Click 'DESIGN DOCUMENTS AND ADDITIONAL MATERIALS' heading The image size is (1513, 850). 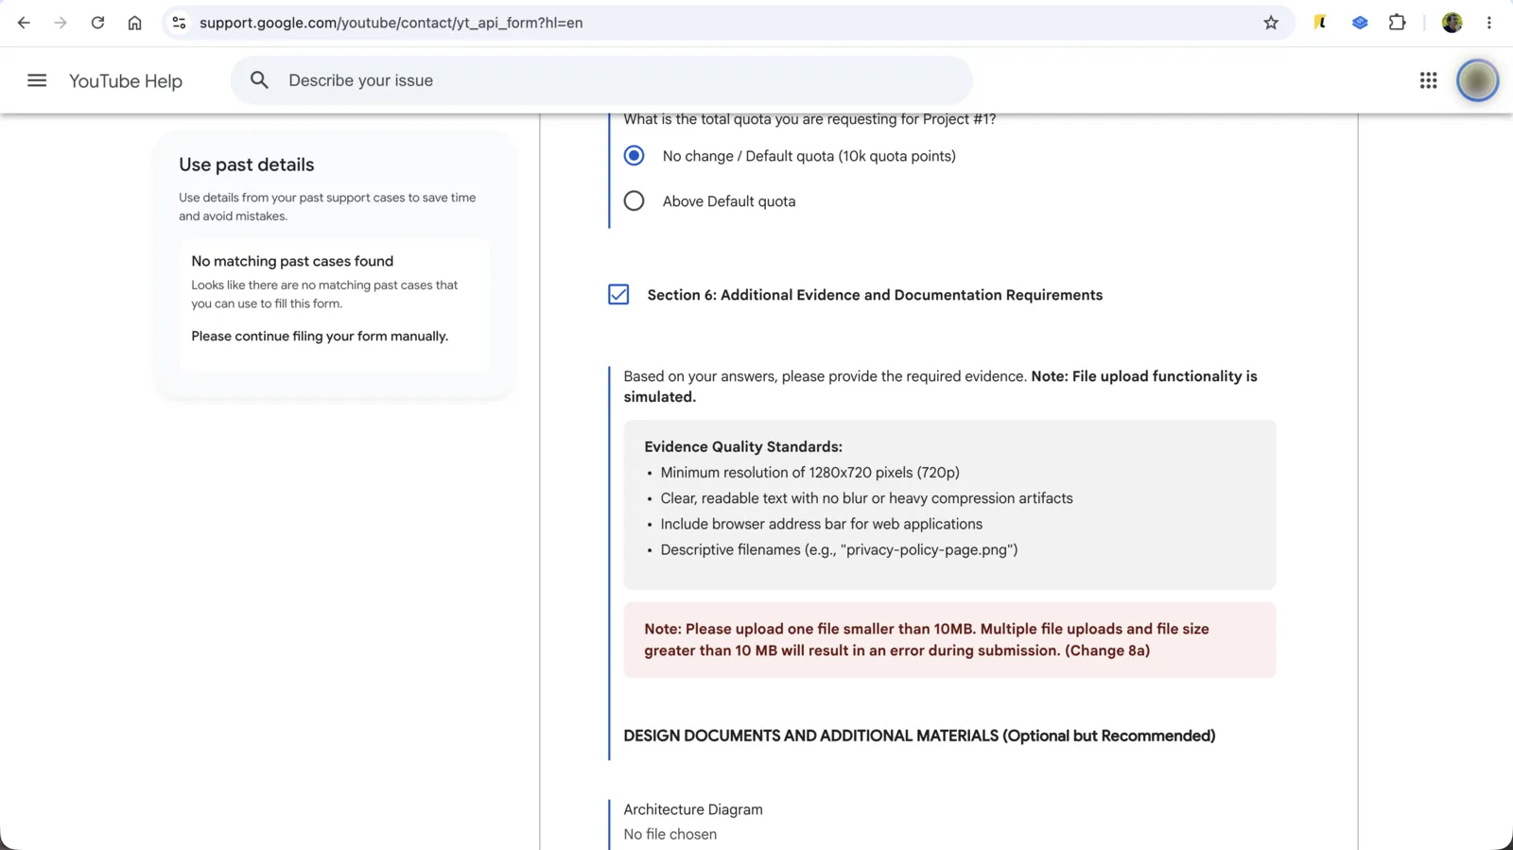(x=919, y=736)
